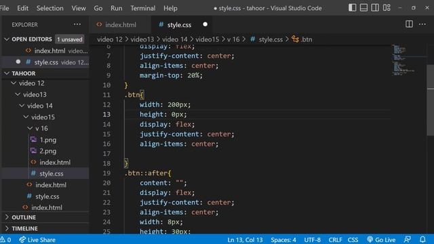Screen dimensions: 434x244
Task: Switch to index.html editor tab
Action: coord(120,24)
